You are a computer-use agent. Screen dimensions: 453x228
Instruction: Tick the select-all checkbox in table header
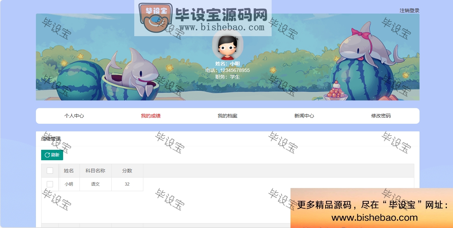(x=50, y=171)
